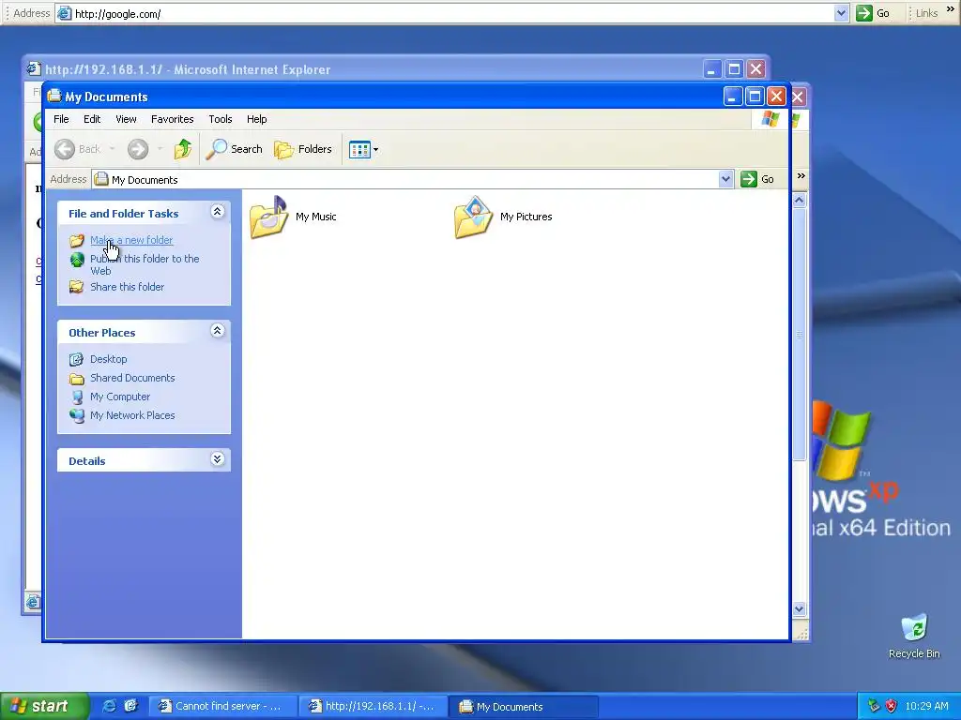The image size is (961, 720).
Task: Collapse the File and Folder Tasks panel
Action: pos(217,212)
